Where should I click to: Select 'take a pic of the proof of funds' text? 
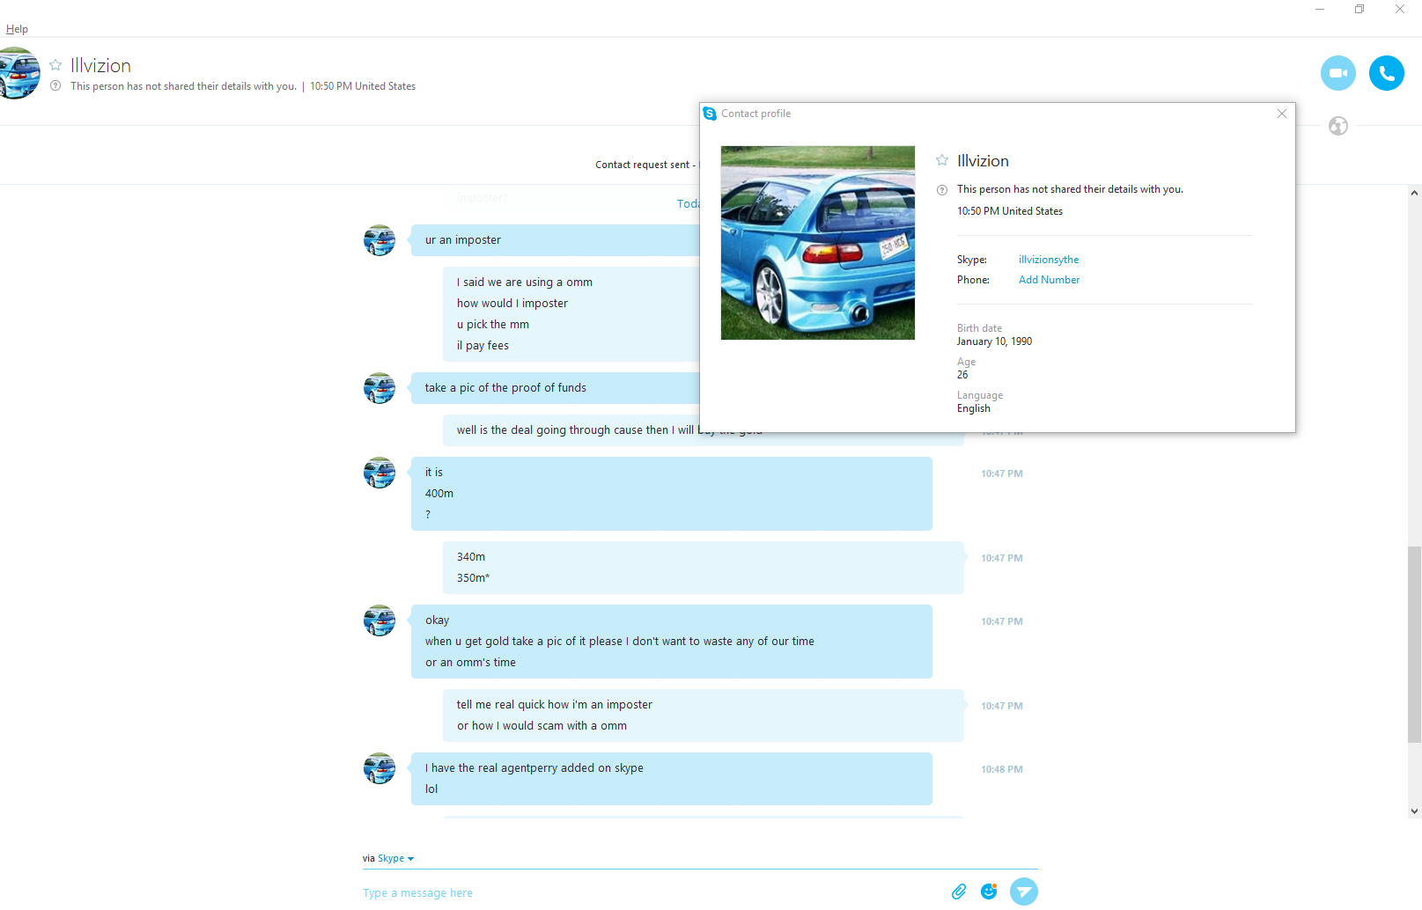pyautogui.click(x=505, y=388)
